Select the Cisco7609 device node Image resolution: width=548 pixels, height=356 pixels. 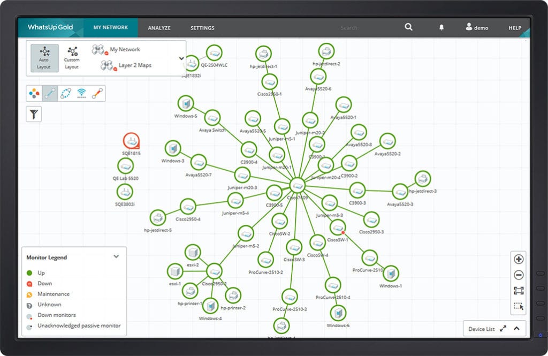296,186
